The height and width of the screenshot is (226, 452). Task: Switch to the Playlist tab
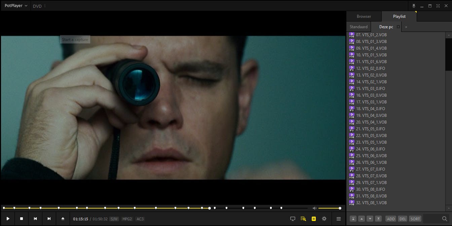click(x=399, y=16)
